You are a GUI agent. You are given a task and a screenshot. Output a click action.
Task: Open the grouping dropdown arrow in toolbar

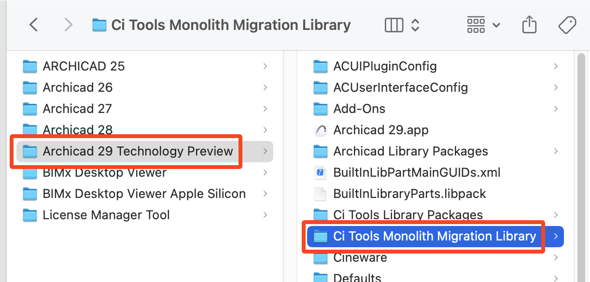click(x=496, y=25)
